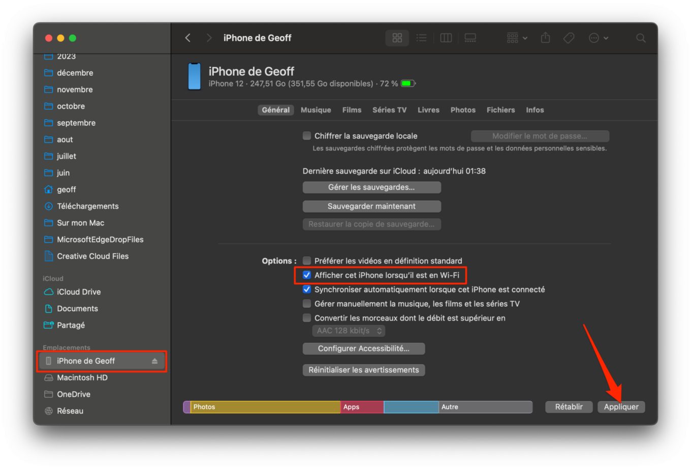Select iPhone de Geoff in Emplacements
The width and height of the screenshot is (691, 469).
coord(102,361)
